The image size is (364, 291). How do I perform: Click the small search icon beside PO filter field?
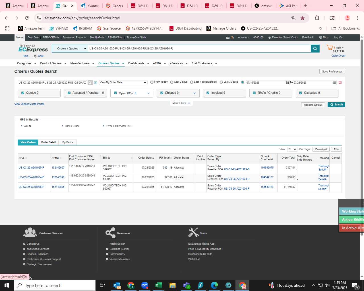pos(90,83)
